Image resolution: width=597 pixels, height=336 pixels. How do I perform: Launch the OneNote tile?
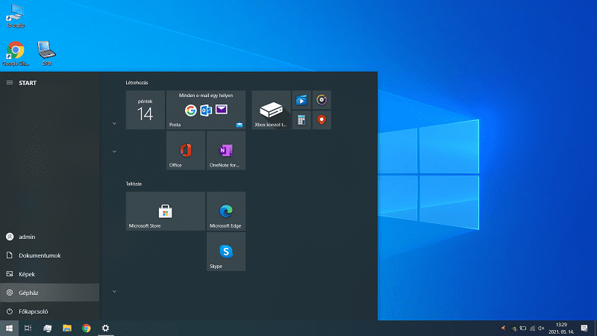pyautogui.click(x=225, y=150)
